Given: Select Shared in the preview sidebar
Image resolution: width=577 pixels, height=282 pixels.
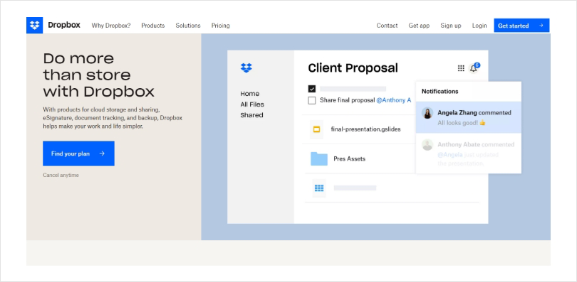Looking at the screenshot, I should tap(251, 115).
